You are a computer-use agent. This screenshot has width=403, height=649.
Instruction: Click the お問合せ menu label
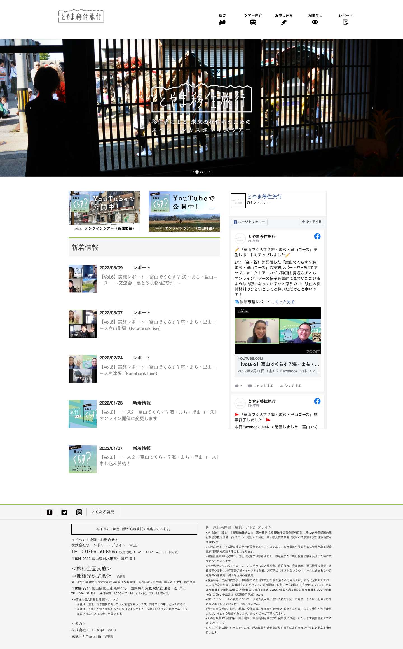[315, 15]
